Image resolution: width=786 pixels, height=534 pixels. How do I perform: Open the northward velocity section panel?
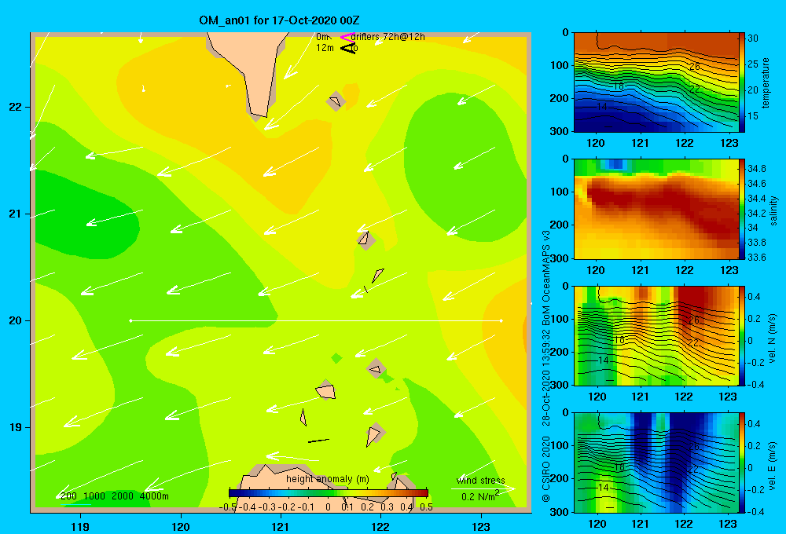656,336
